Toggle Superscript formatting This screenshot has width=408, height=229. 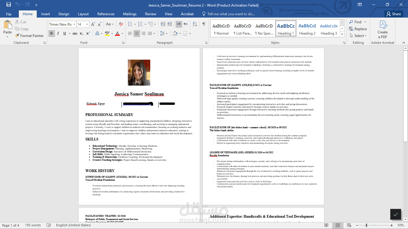[x=88, y=33]
